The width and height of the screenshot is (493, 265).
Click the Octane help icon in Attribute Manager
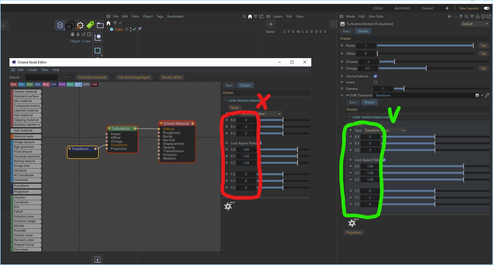point(353,222)
